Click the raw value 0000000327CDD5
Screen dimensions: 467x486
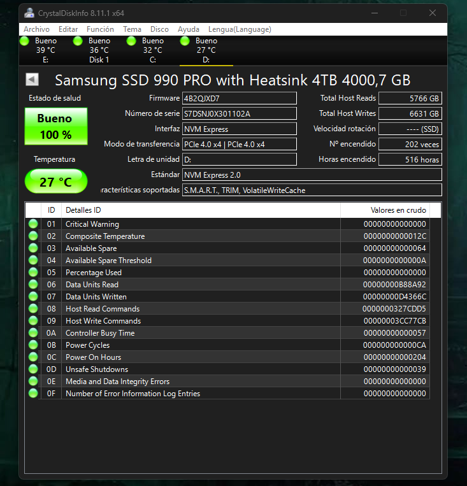coord(394,309)
